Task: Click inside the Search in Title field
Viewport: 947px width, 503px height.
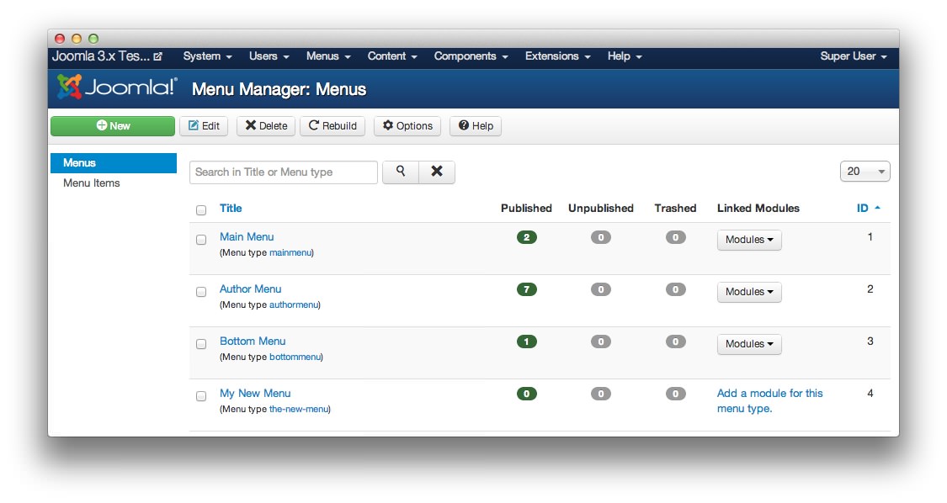Action: coord(283,171)
